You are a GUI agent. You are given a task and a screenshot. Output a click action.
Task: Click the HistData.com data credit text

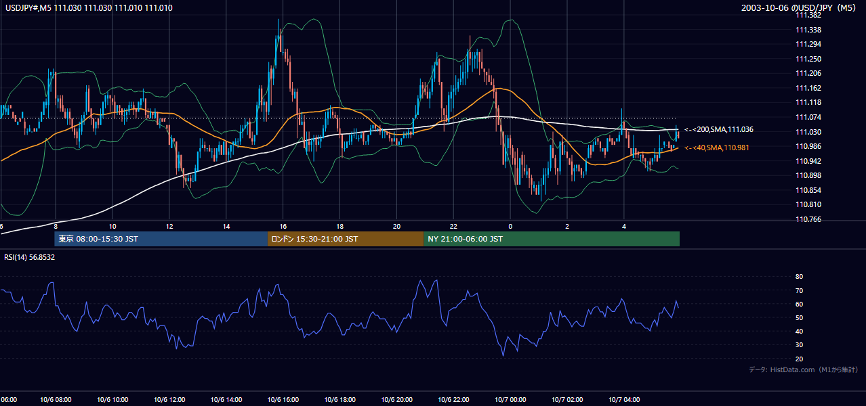click(x=804, y=369)
